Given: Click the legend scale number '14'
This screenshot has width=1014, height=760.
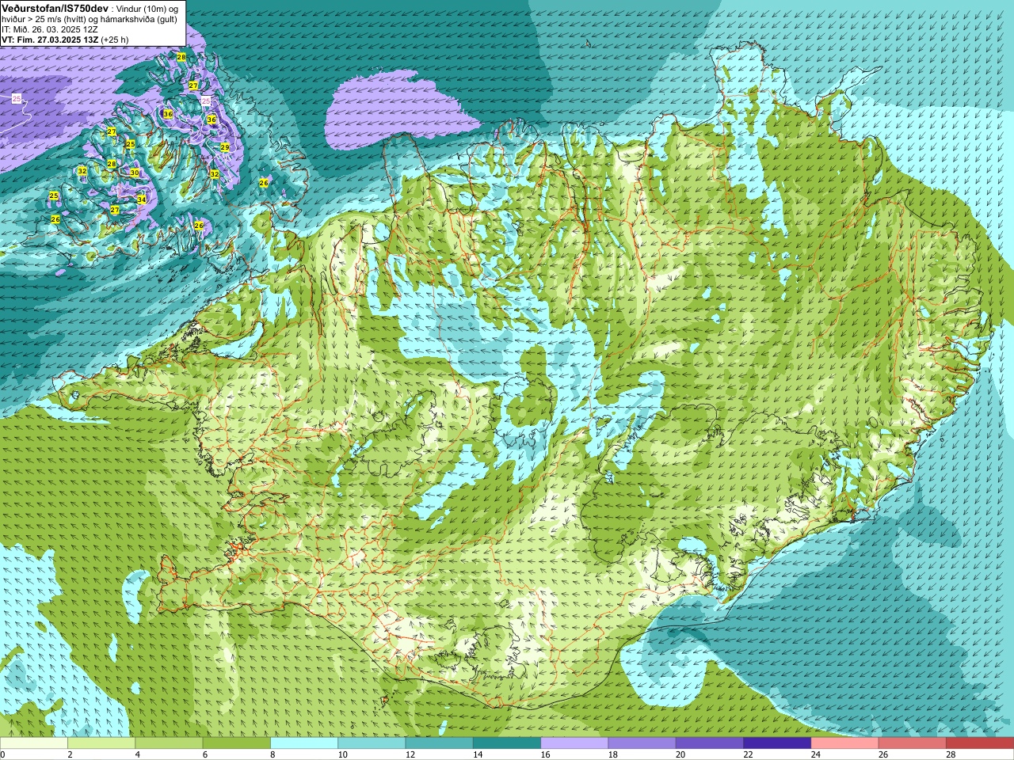Looking at the screenshot, I should (478, 754).
